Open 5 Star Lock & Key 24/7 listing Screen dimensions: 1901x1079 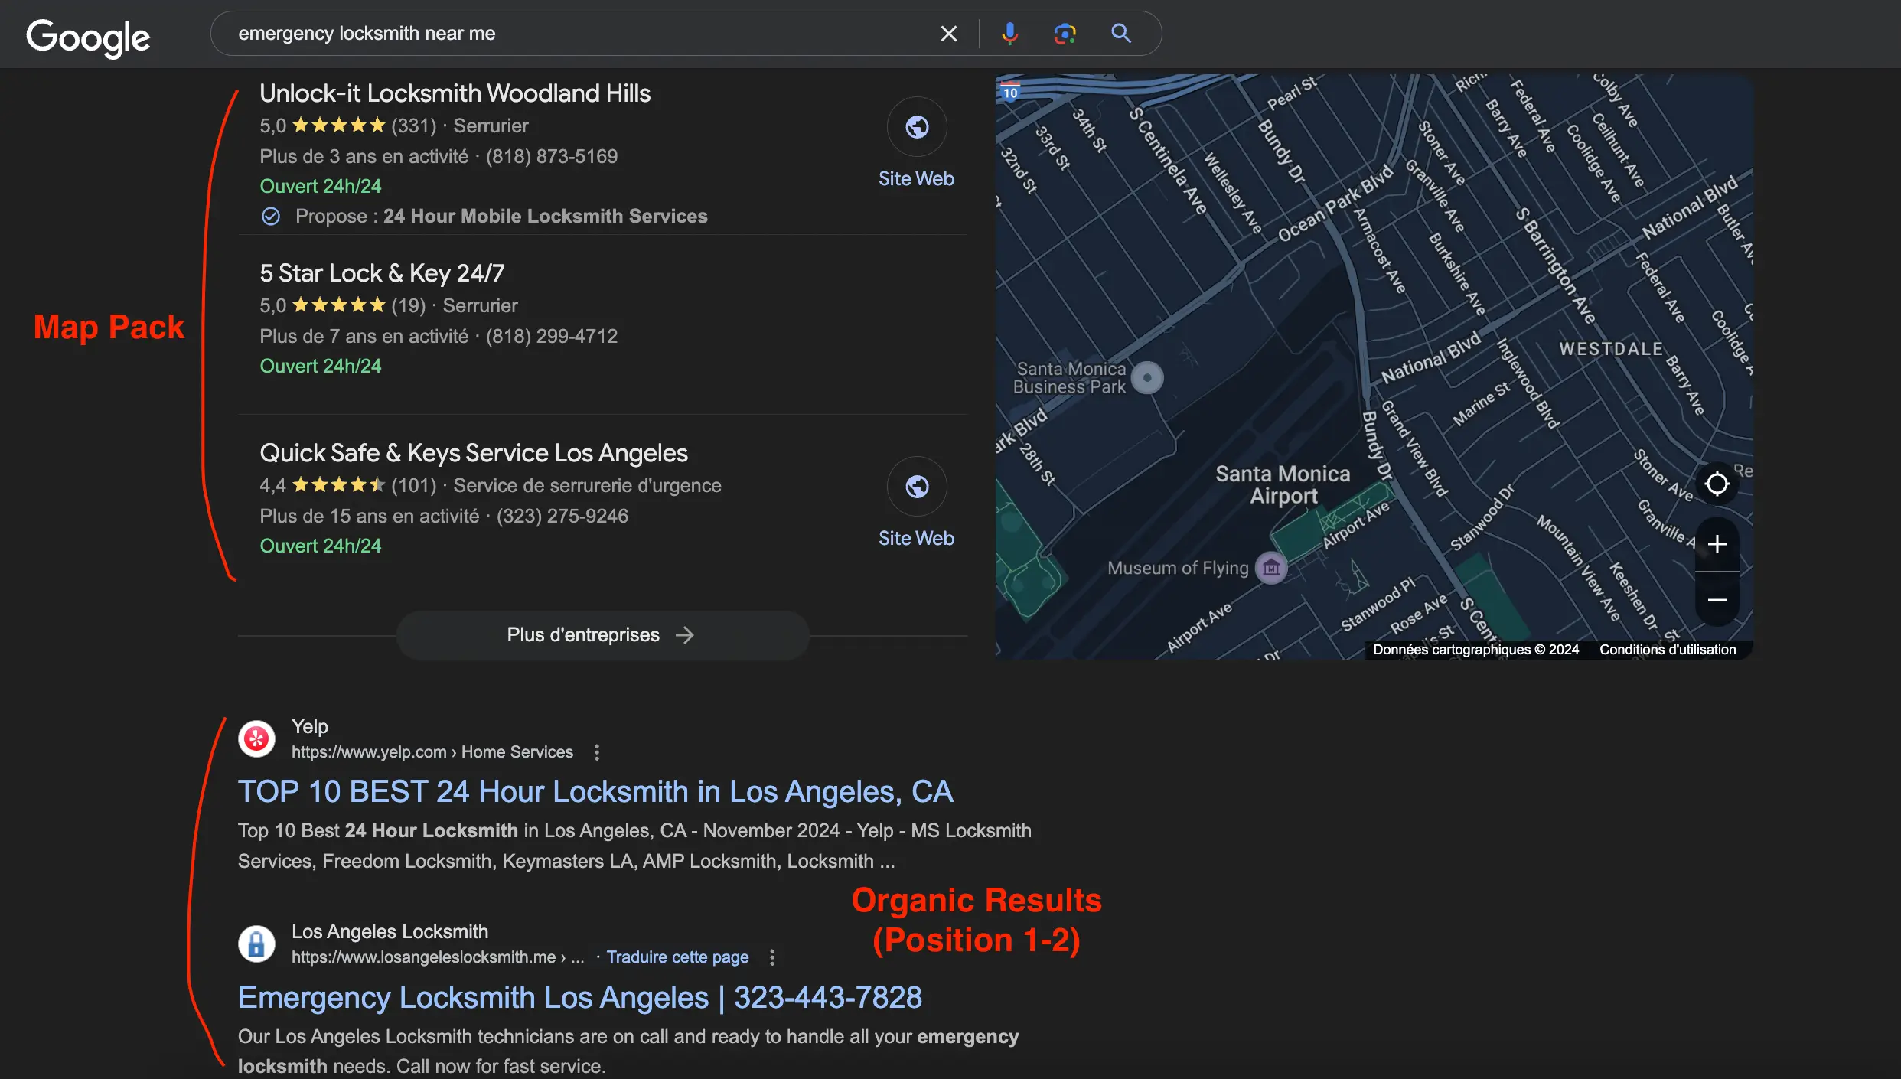pos(382,273)
